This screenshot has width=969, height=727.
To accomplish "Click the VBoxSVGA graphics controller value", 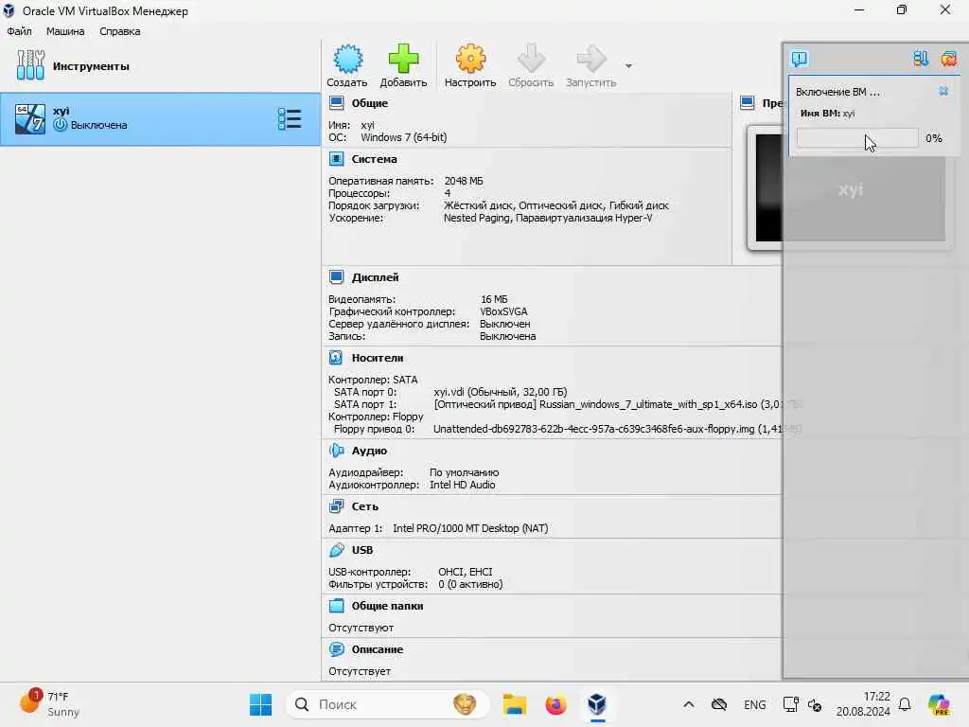I will [x=503, y=311].
